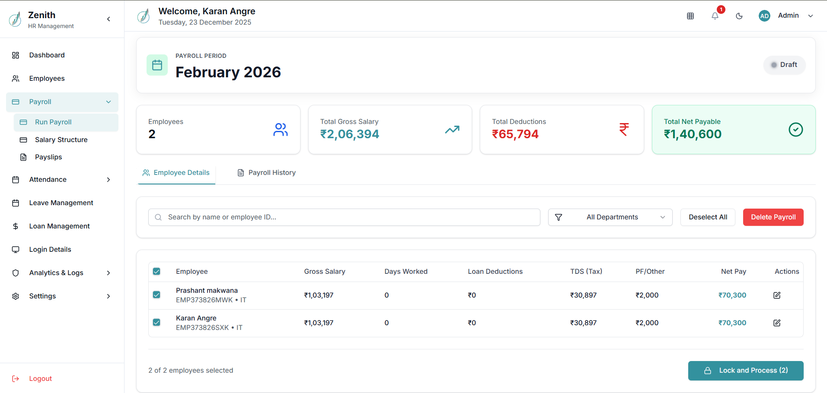Open the grid apps icon in header
Screen dimensions: 827x393
690,16
